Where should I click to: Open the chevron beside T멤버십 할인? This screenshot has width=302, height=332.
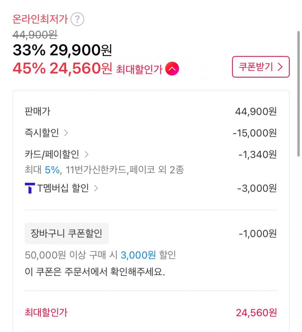[96, 188]
